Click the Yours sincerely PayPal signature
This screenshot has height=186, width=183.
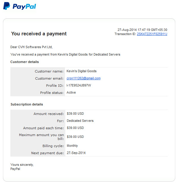pos(22,167)
